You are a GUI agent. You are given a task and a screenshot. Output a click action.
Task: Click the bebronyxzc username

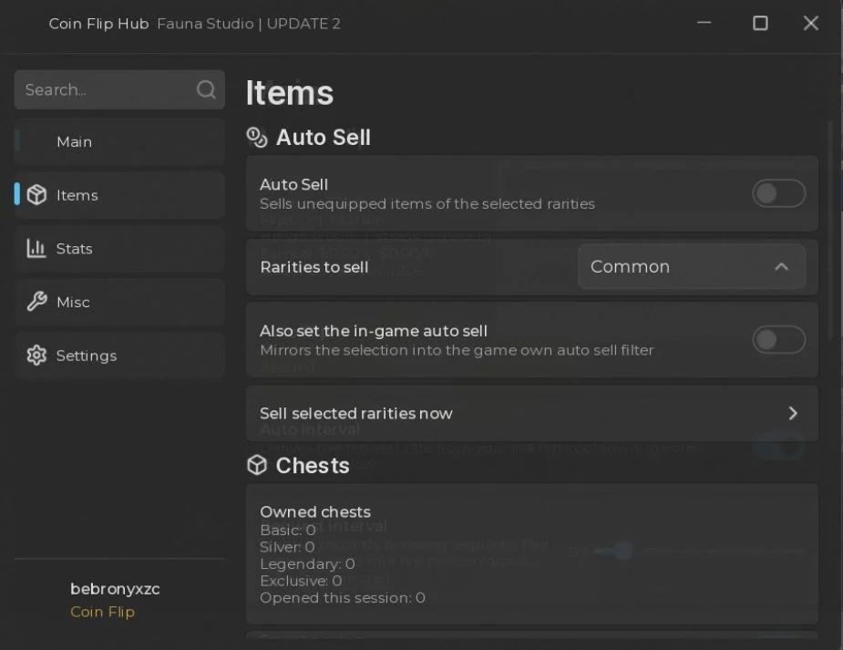pyautogui.click(x=115, y=589)
